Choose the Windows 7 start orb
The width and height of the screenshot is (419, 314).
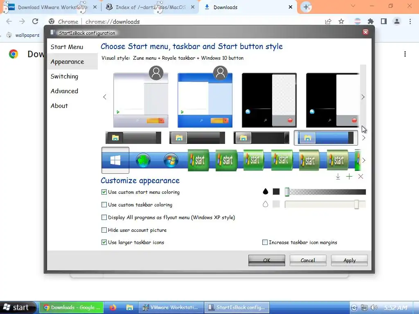click(171, 160)
